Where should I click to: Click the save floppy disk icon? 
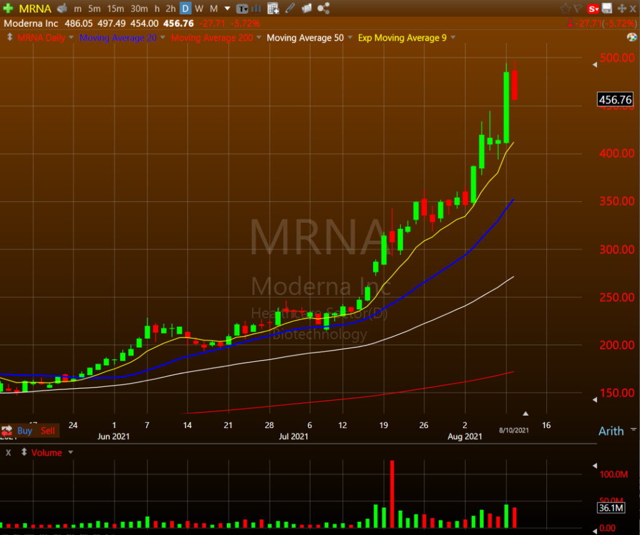[x=607, y=8]
